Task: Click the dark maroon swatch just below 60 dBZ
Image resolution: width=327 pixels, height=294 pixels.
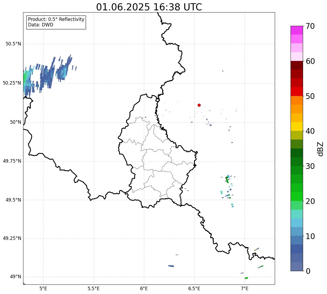Action: click(x=297, y=65)
